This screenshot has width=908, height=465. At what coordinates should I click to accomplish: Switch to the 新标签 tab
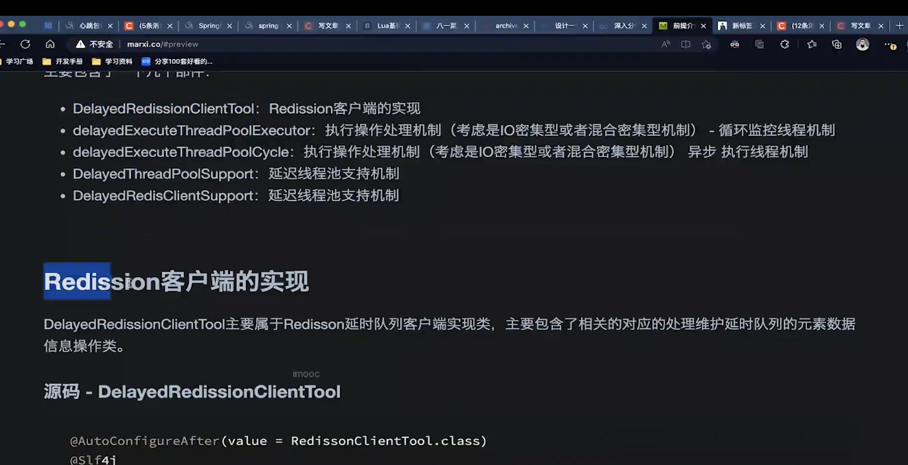click(741, 25)
